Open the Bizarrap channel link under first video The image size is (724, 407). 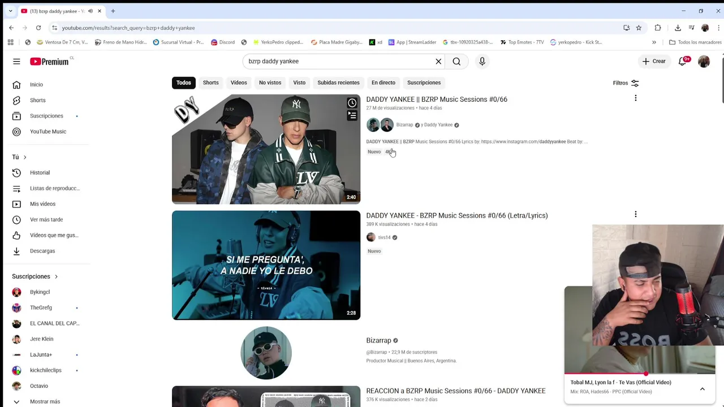404,125
